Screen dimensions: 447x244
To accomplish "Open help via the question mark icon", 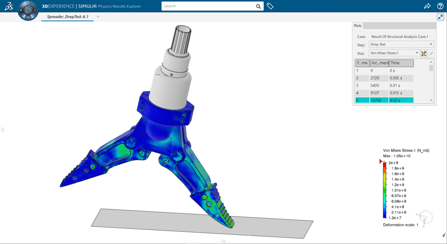I will (440, 6).
